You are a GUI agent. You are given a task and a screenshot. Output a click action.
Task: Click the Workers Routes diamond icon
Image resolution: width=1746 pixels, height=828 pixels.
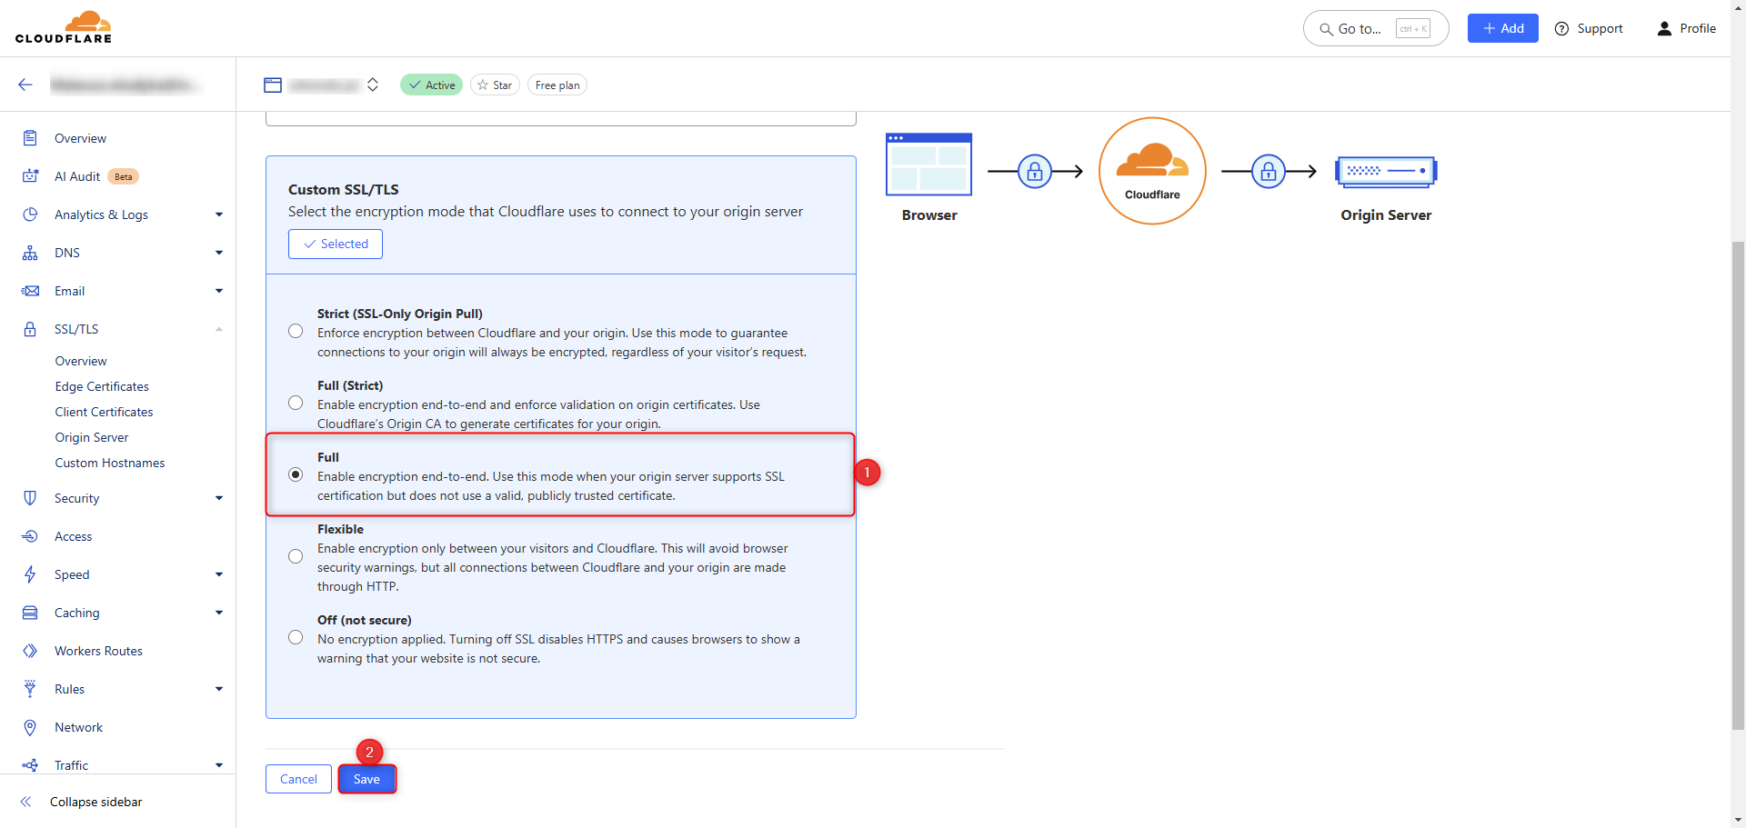pos(30,651)
